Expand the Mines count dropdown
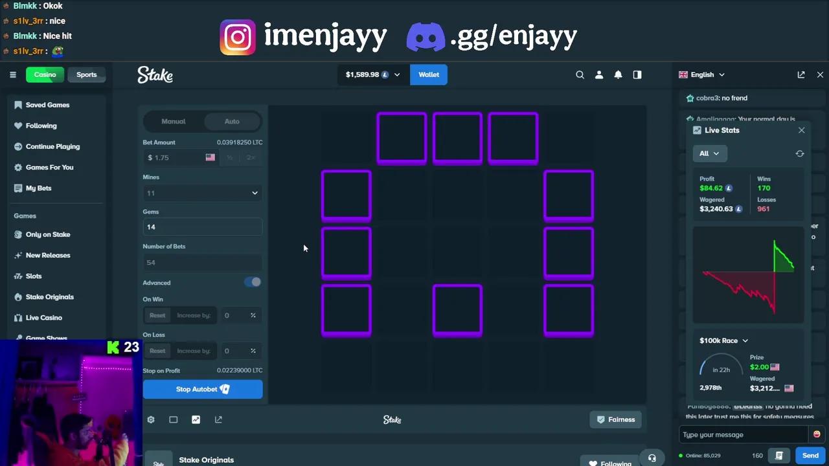This screenshot has height=466, width=829. point(202,193)
